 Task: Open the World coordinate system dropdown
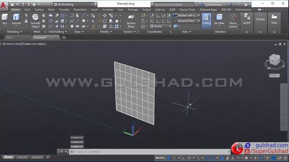click(161, 26)
